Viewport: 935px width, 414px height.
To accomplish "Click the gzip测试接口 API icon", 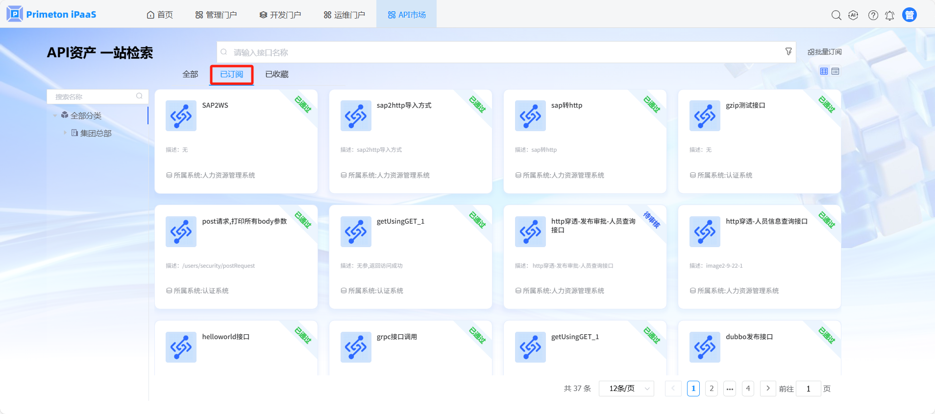I will [704, 115].
